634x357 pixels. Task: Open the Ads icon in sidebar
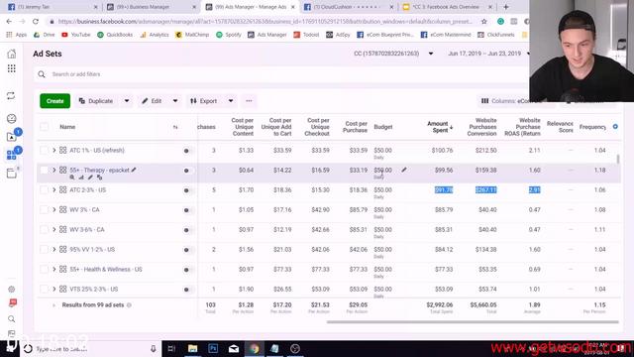[x=11, y=174]
